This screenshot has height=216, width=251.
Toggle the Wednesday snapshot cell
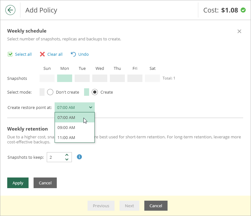pyautogui.click(x=100, y=78)
